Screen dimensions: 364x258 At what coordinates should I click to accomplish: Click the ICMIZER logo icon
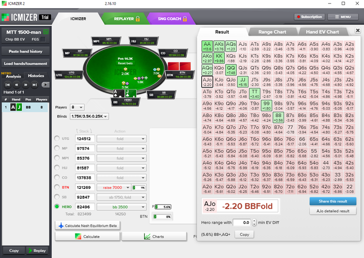pos(5,17)
